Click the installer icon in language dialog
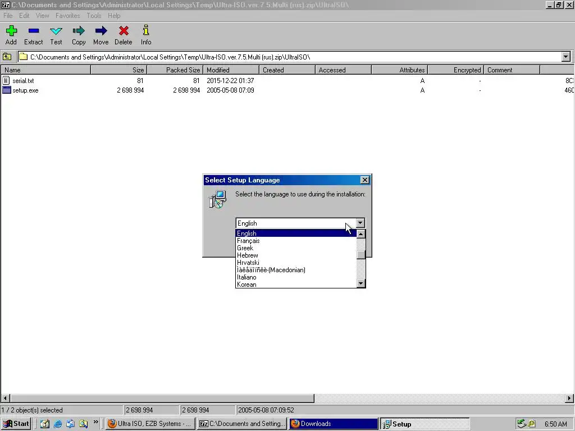Image resolution: width=575 pixels, height=431 pixels. tap(218, 199)
